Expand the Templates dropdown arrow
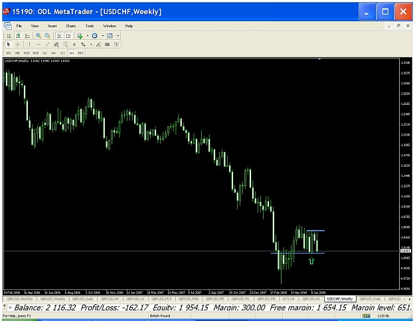 click(x=118, y=36)
